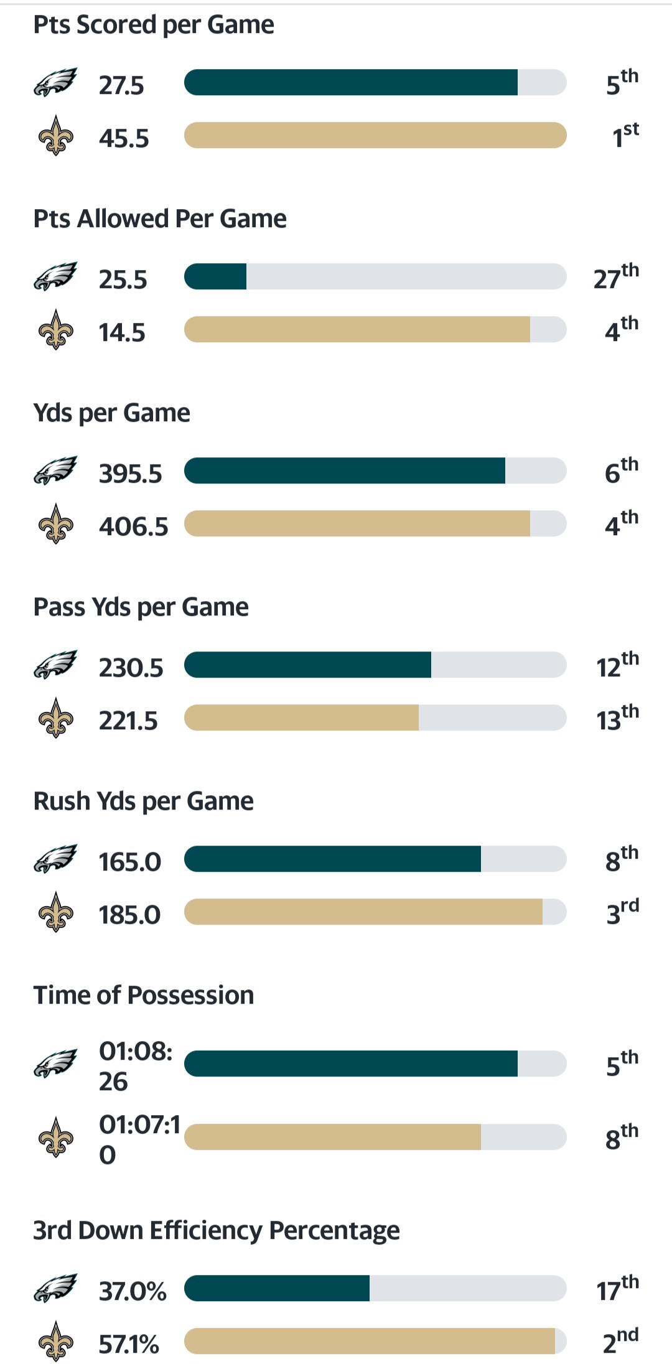Viewport: 672px width, 1364px height.
Task: Select Eagles 230.5 pass yards bar
Action: click(x=375, y=665)
